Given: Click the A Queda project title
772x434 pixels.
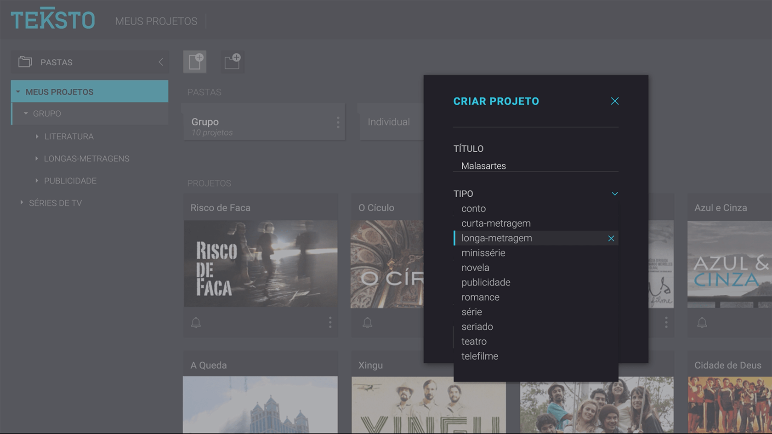Looking at the screenshot, I should [x=209, y=365].
